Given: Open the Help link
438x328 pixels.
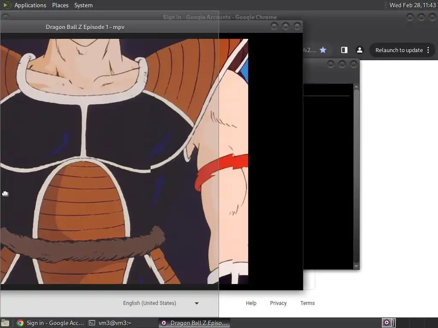Looking at the screenshot, I should (251, 303).
